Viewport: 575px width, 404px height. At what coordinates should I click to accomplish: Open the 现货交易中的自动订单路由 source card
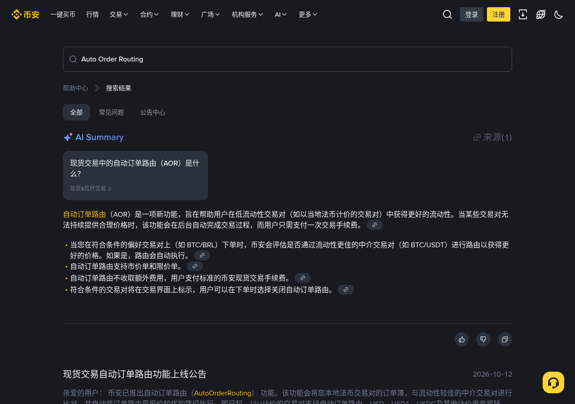[135, 176]
